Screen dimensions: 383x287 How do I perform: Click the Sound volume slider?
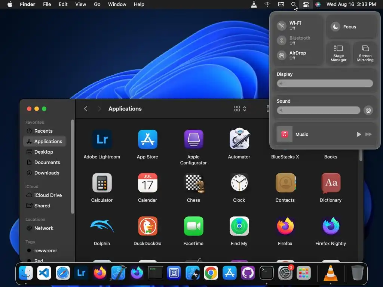319,110
